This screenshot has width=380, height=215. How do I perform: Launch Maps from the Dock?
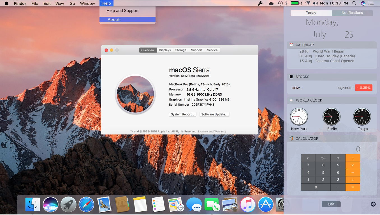click(176, 204)
